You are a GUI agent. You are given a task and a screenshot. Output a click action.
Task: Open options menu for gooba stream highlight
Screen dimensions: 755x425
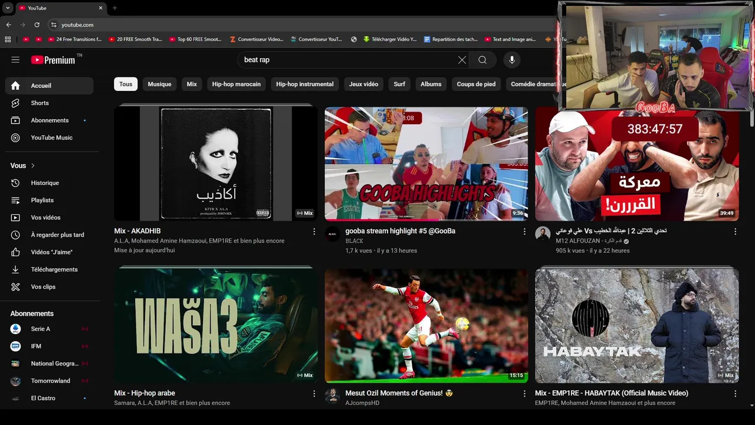[524, 231]
